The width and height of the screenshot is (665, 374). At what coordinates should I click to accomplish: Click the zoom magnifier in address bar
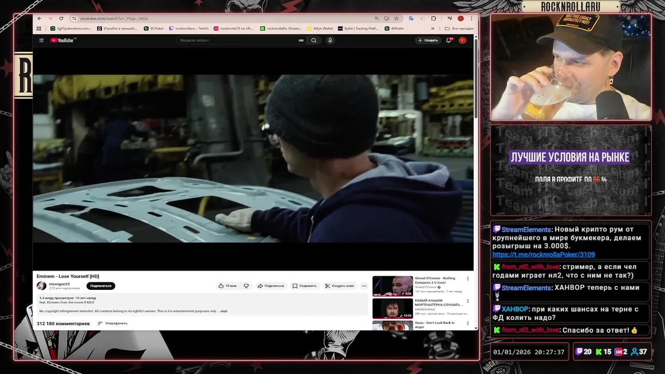377,18
